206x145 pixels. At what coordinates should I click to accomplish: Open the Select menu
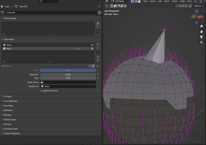(x=153, y=1)
